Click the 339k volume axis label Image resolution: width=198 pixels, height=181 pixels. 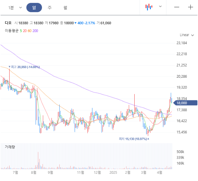180,158
